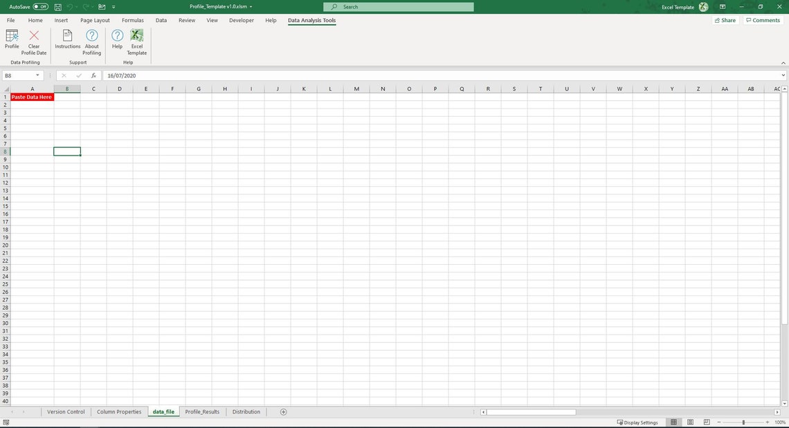Expand the Name Box dropdown
The image size is (789, 428).
tap(37, 75)
